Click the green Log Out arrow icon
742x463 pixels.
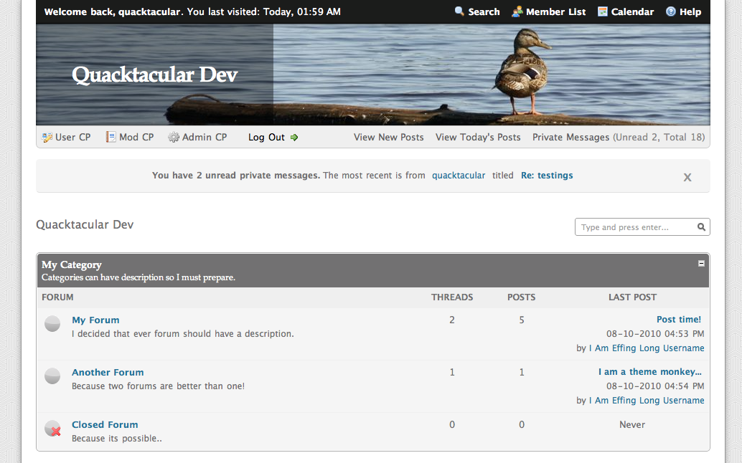294,137
